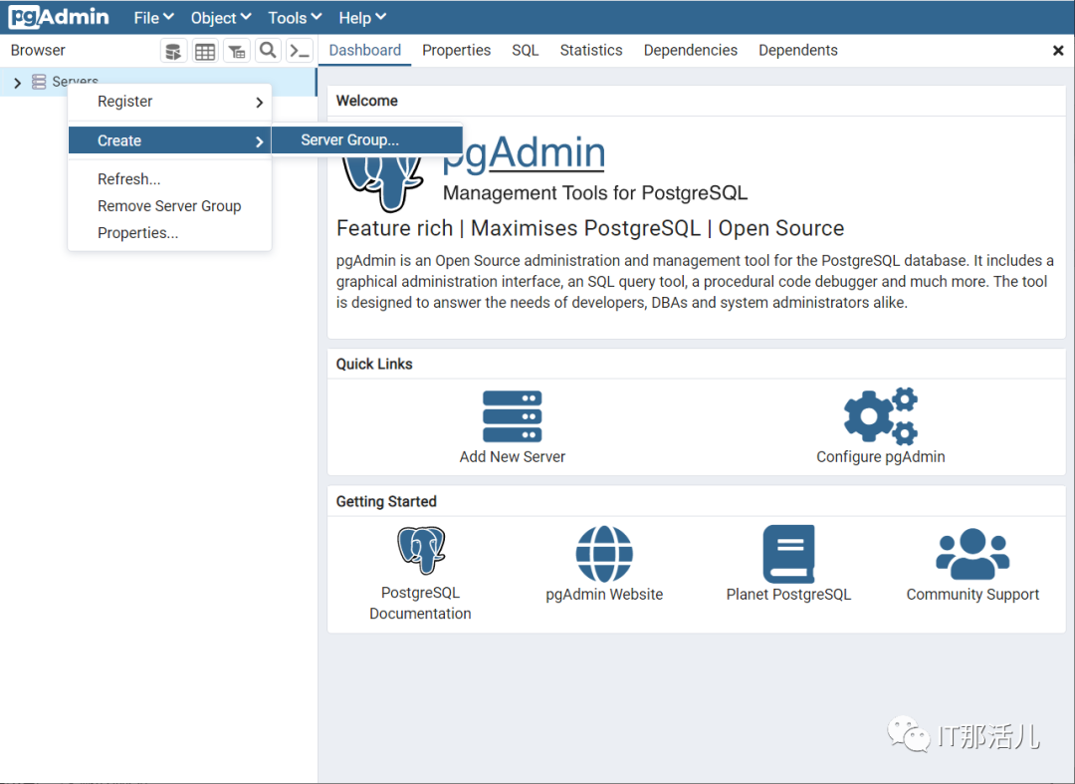Open the File menu dropdown
The height and width of the screenshot is (784, 1075).
pyautogui.click(x=153, y=18)
